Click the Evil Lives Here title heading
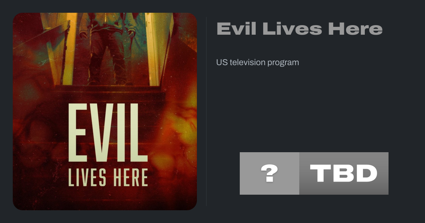 (x=299, y=29)
